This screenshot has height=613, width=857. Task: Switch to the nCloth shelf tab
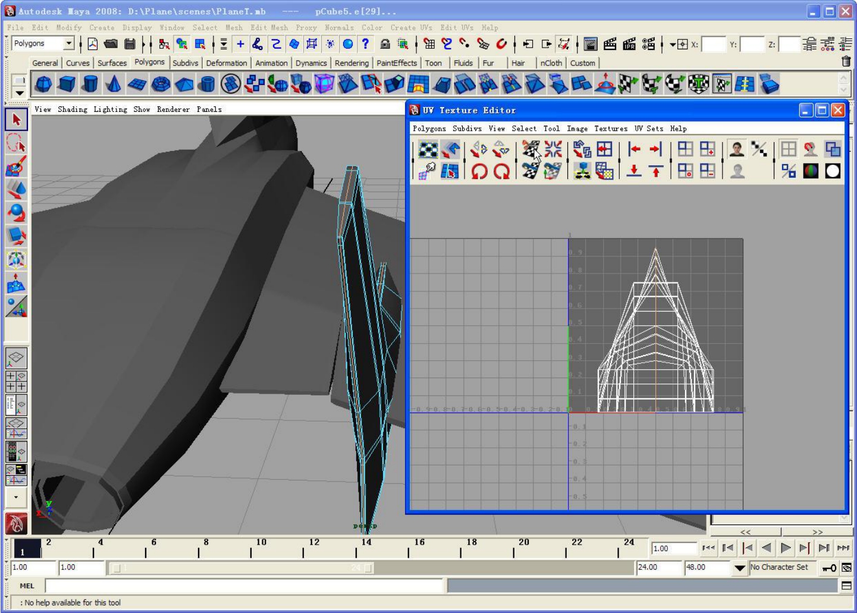tap(551, 63)
